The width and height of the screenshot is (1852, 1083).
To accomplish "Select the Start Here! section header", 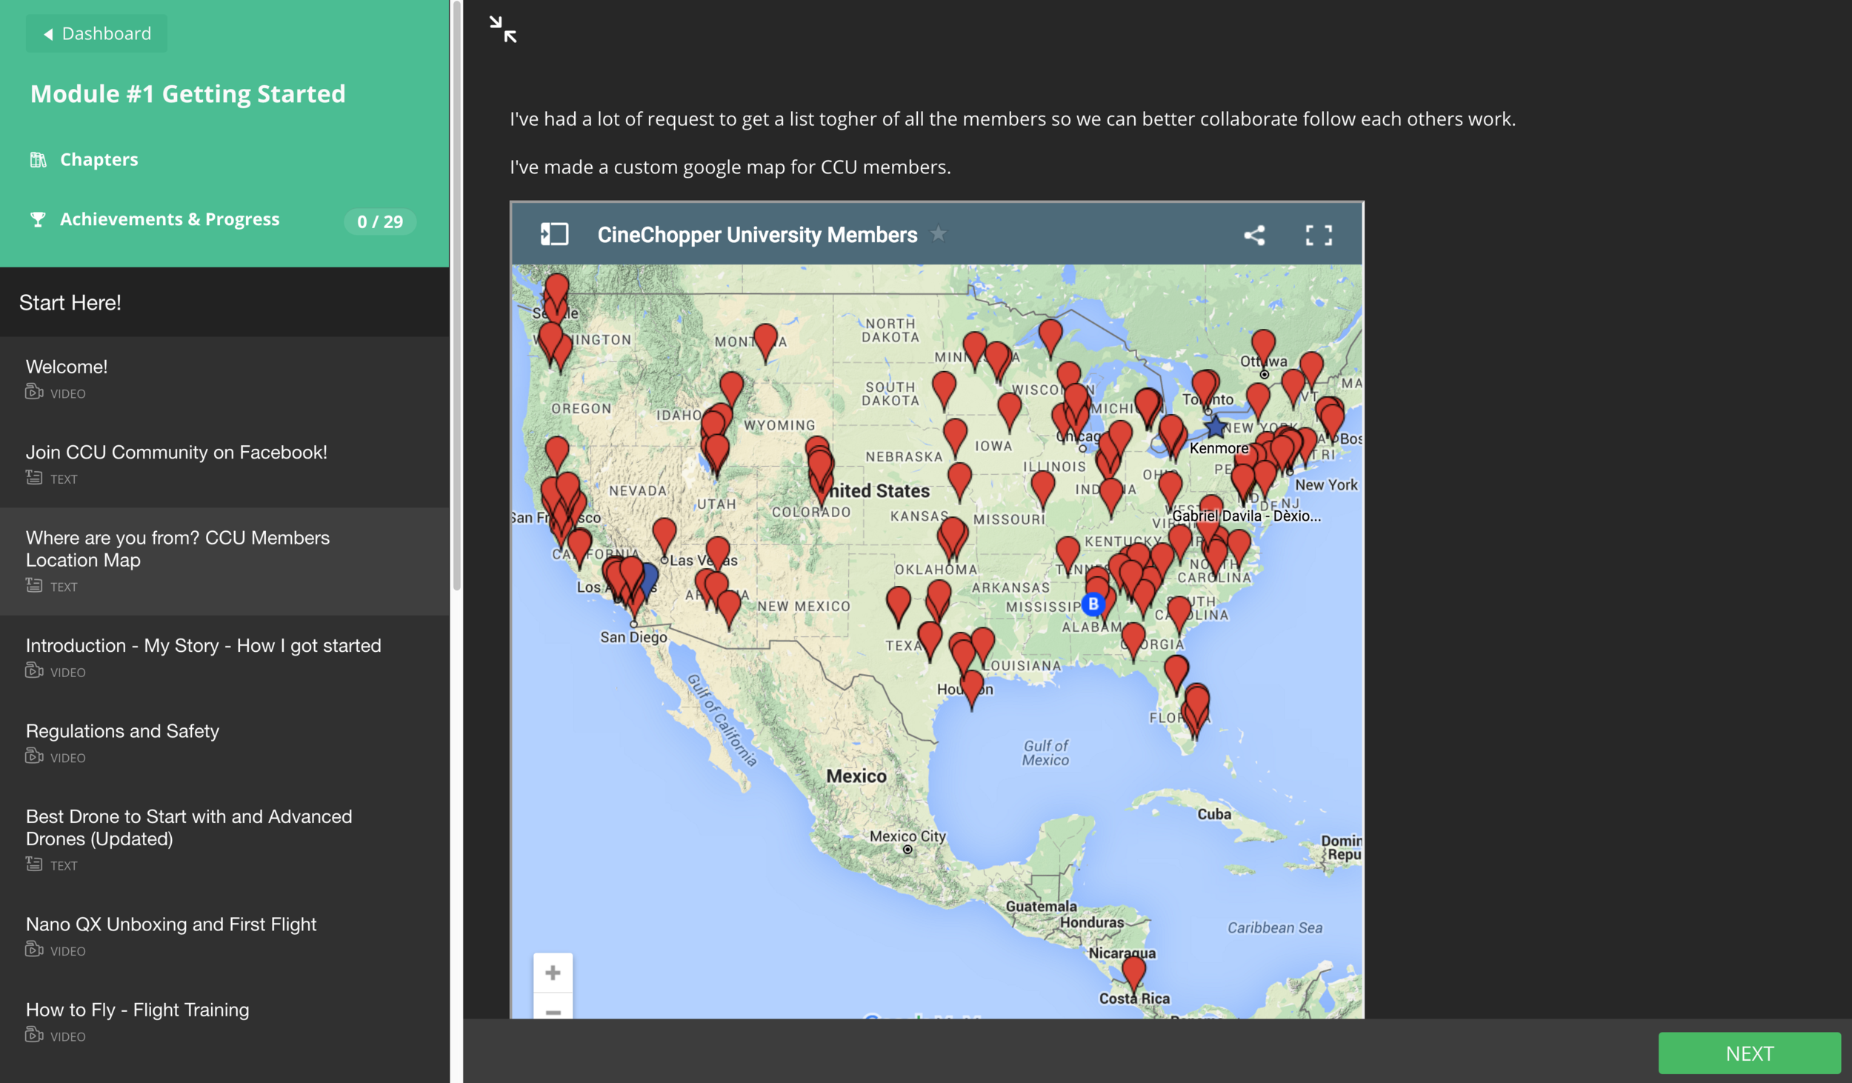I will coord(224,302).
